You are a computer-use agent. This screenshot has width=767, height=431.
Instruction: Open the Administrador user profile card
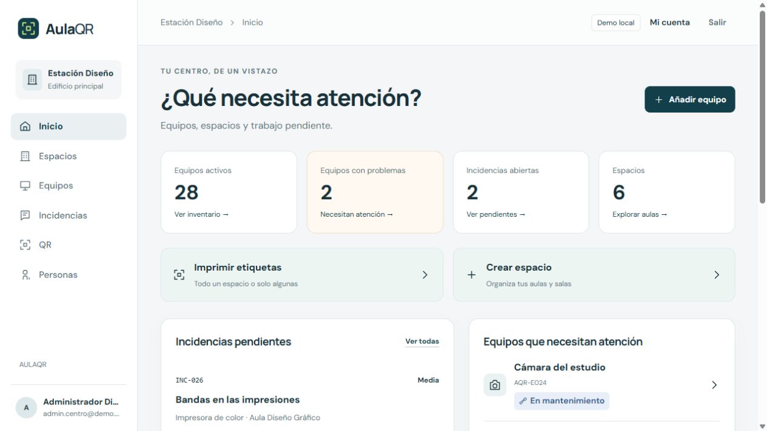[x=69, y=408]
